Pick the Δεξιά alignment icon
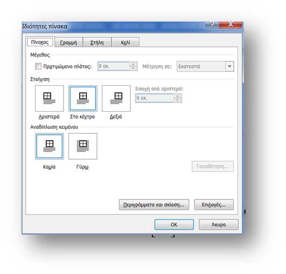 tap(116, 99)
